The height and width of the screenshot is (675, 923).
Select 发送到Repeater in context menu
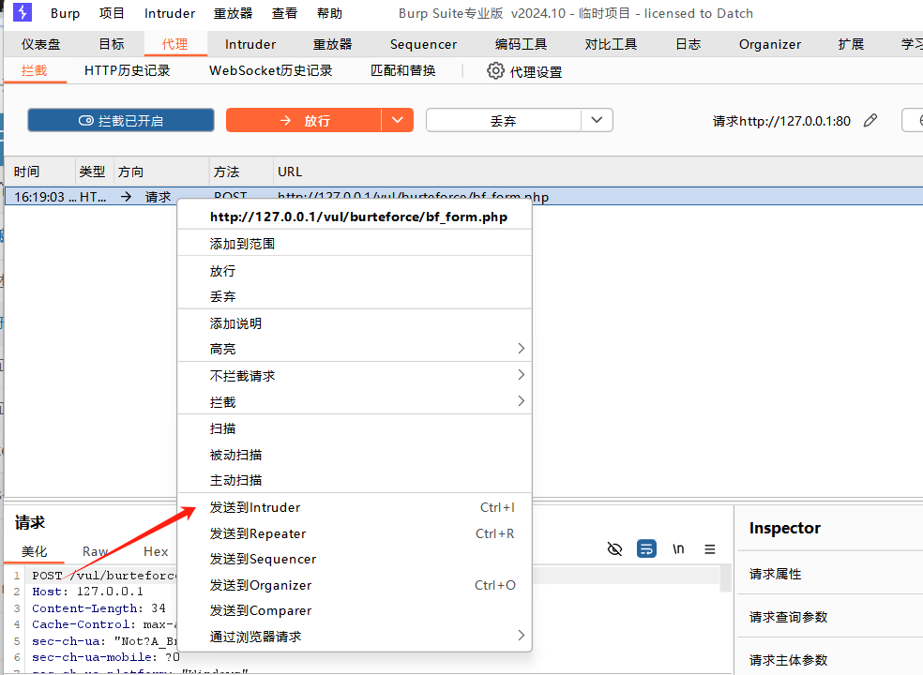(x=355, y=533)
